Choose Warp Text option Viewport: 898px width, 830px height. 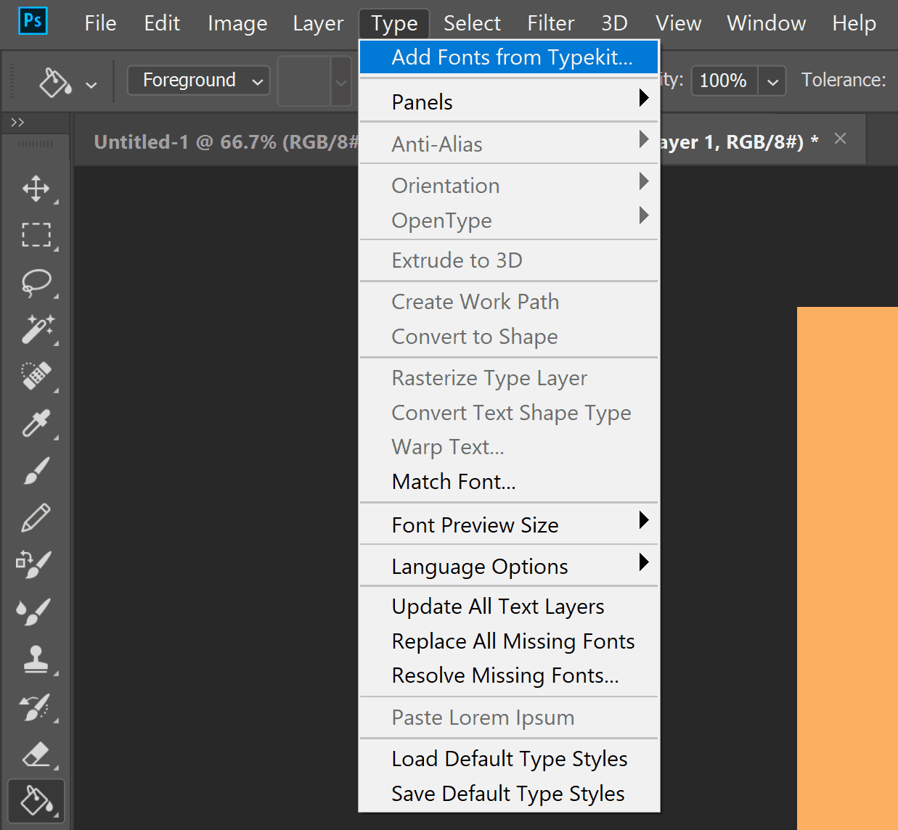509,447
